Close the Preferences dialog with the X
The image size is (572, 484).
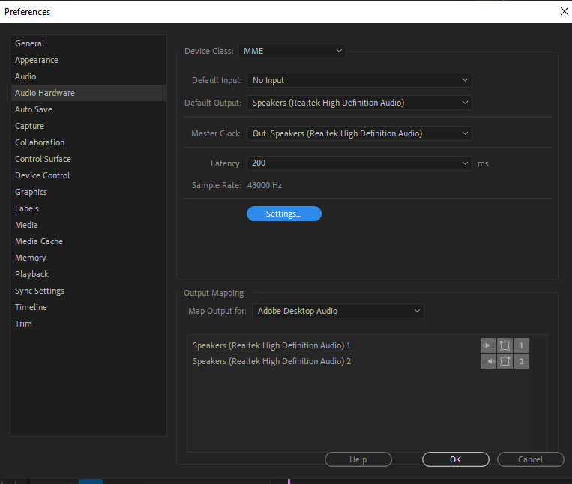click(x=564, y=11)
